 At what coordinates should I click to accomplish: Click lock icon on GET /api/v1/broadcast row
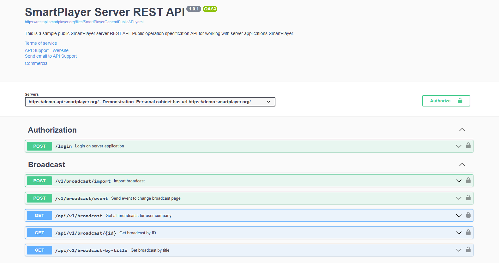[x=468, y=215]
